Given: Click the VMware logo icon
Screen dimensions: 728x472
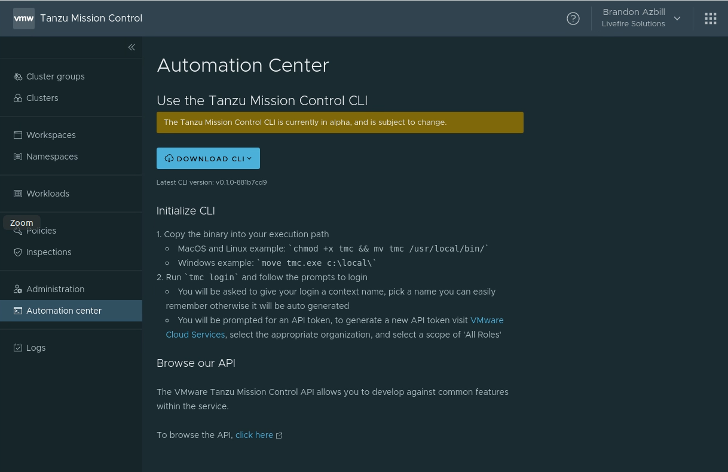Looking at the screenshot, I should 24,19.
